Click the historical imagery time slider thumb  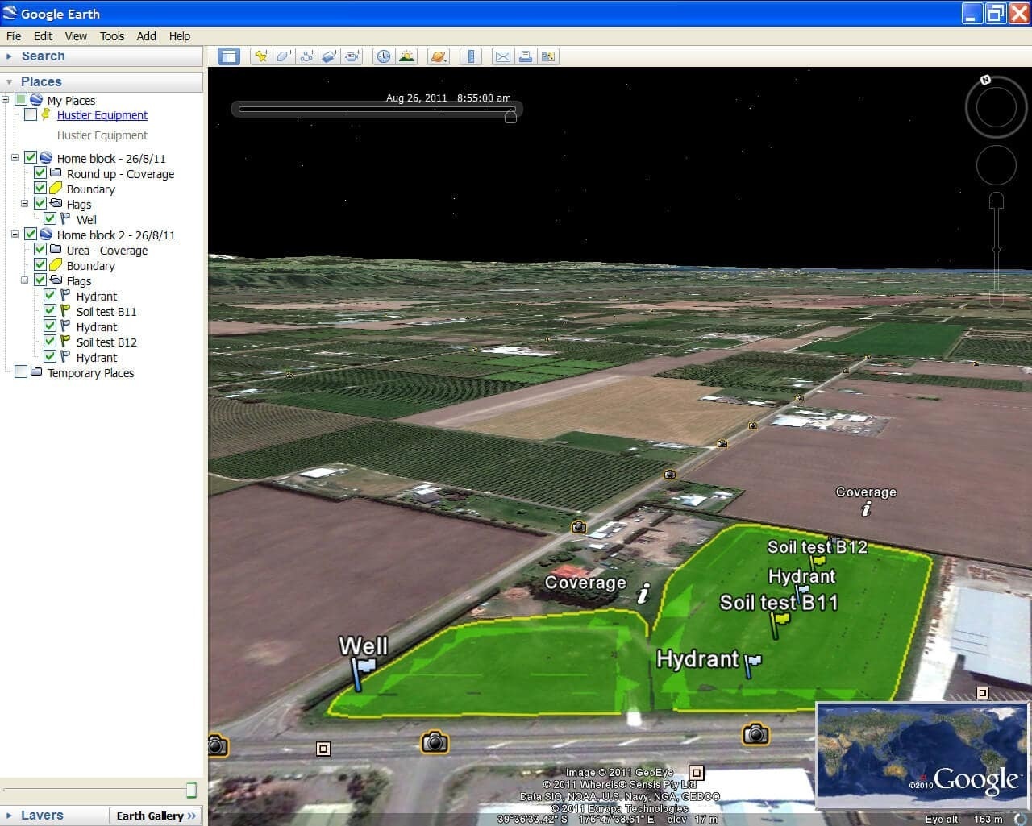pos(510,116)
